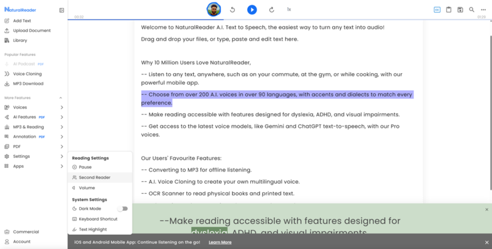Click the 'Drag and drop your files' line
The width and height of the screenshot is (492, 249).
coord(220,39)
